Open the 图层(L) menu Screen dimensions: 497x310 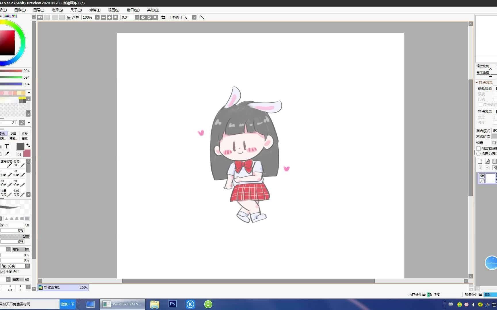tap(39, 10)
